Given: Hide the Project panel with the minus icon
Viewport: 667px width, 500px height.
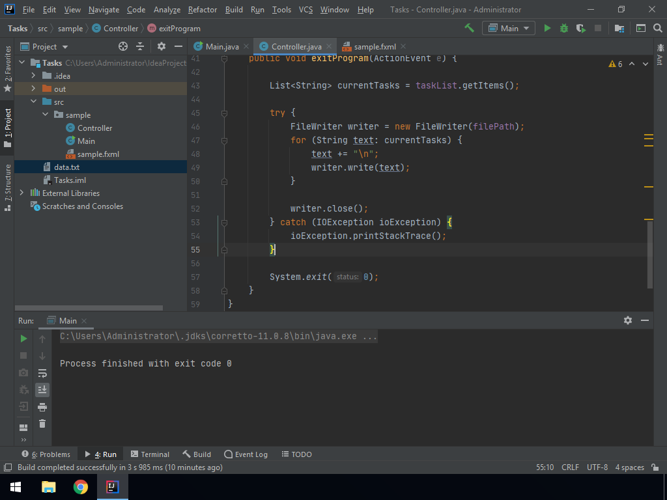Looking at the screenshot, I should tap(178, 46).
